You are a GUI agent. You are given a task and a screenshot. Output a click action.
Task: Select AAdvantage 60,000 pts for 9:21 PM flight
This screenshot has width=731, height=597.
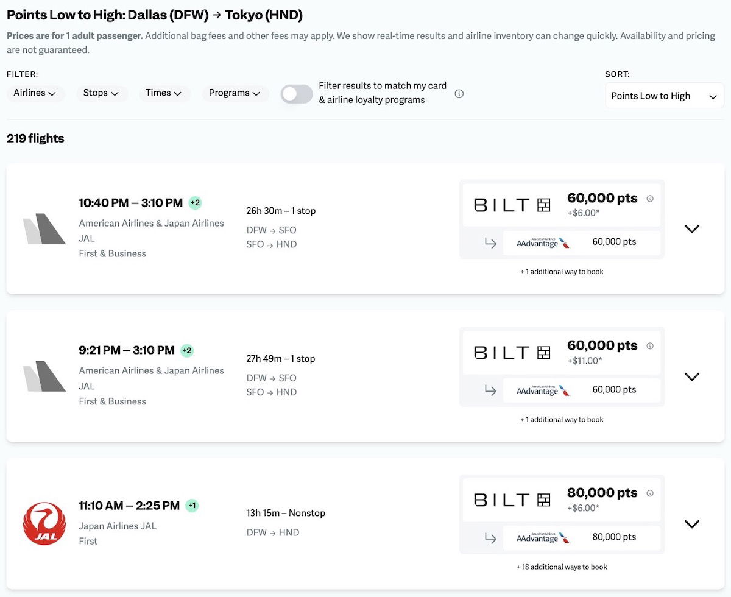click(x=582, y=390)
